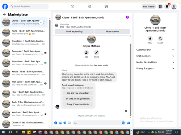Open the Jhonathan conversation
The height and width of the screenshot is (135, 181).
[24, 63]
